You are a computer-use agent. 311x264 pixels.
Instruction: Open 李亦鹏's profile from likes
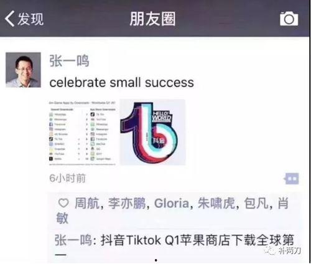[x=127, y=203]
